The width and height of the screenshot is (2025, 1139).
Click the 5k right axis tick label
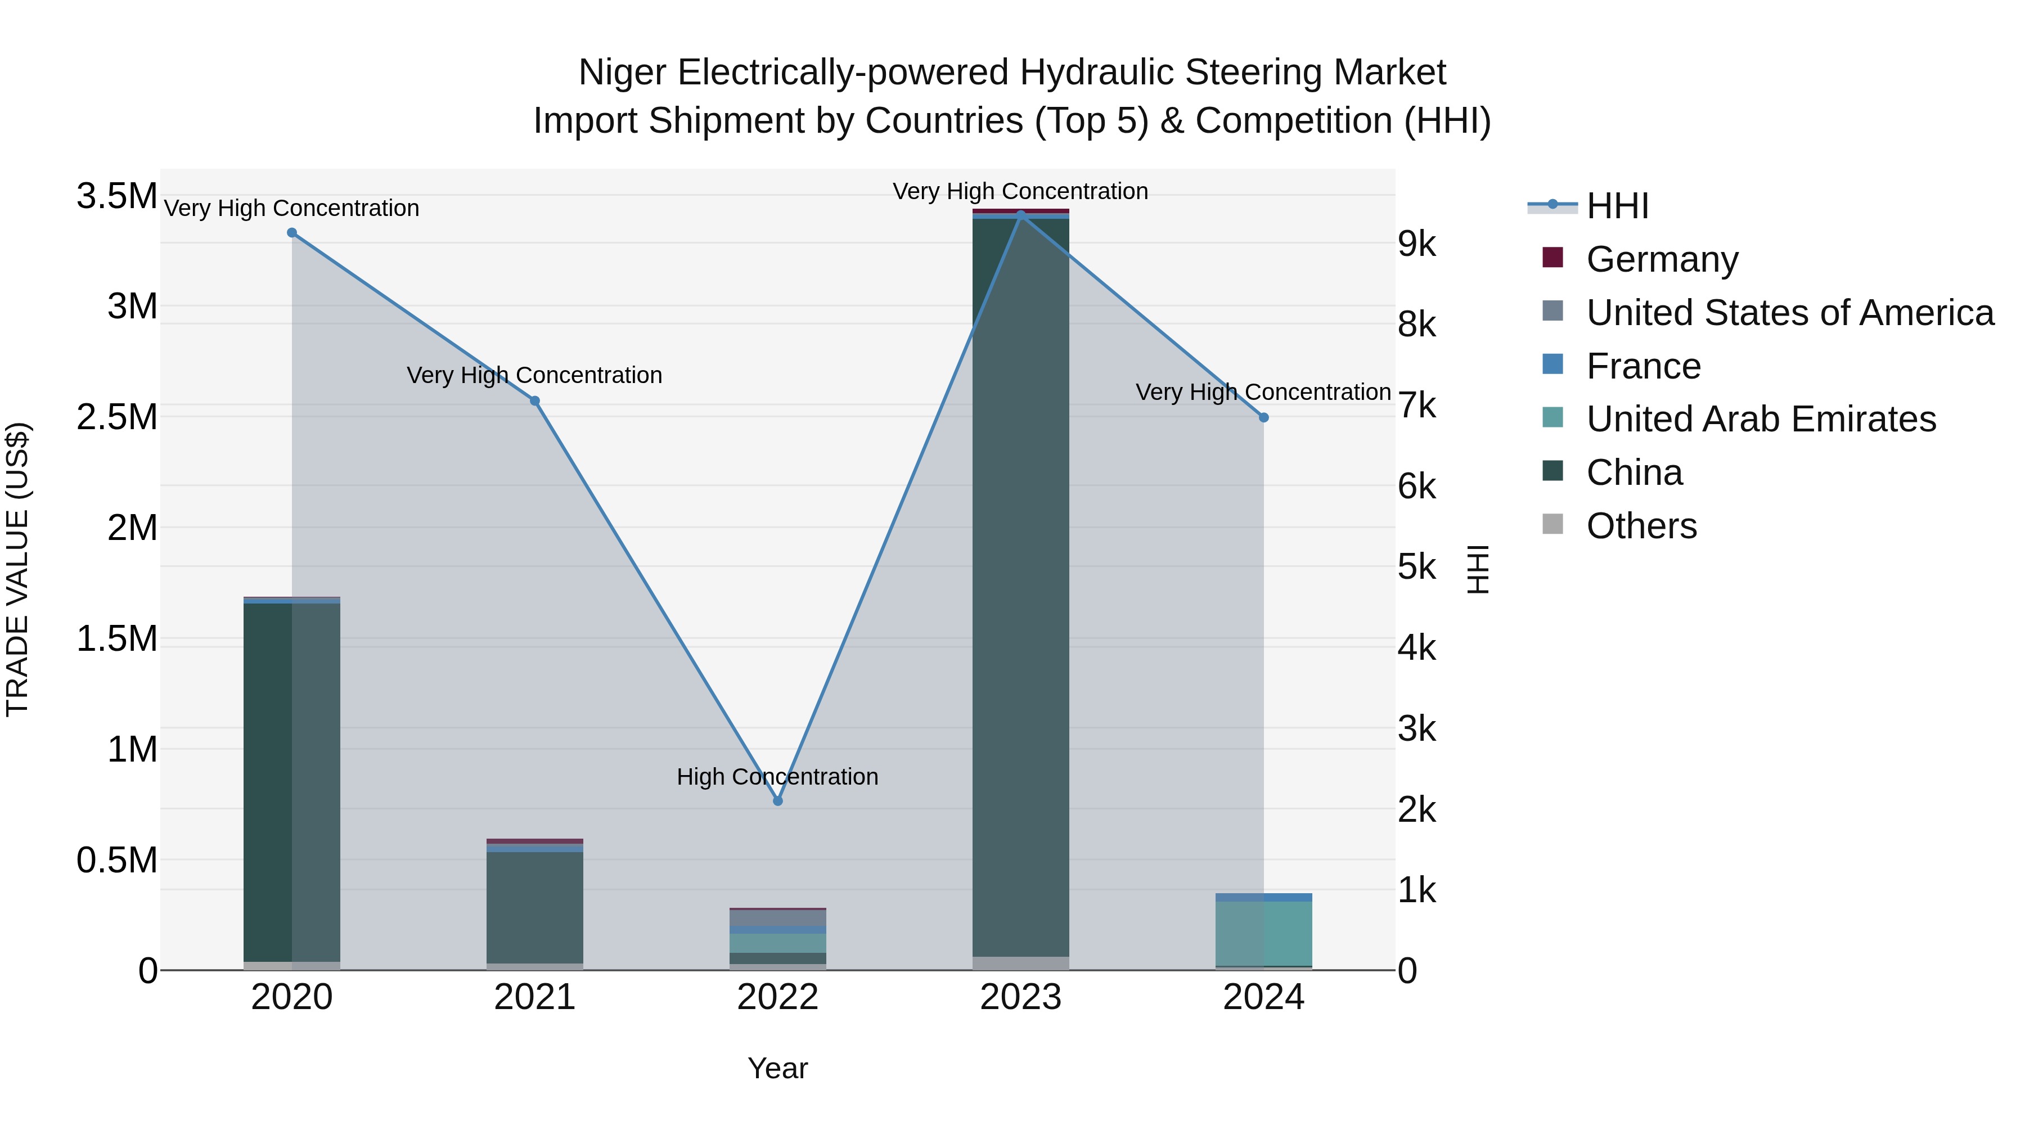(x=1416, y=567)
